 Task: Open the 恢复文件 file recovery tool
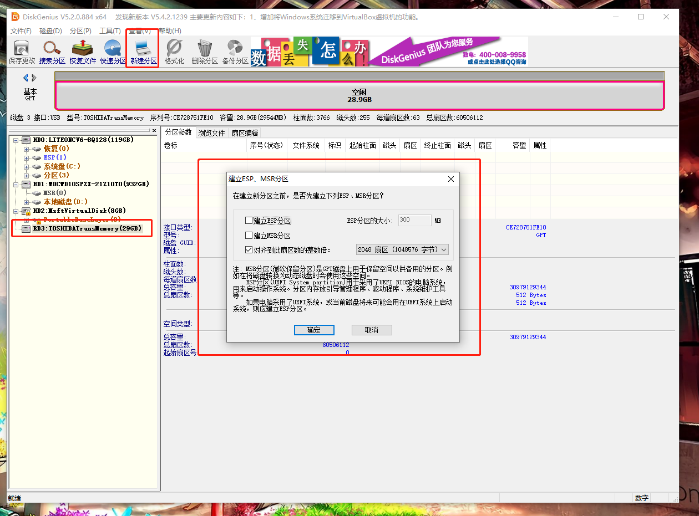83,52
